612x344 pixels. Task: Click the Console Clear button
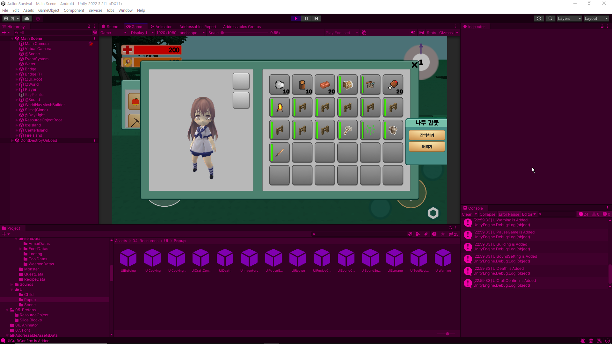467,214
